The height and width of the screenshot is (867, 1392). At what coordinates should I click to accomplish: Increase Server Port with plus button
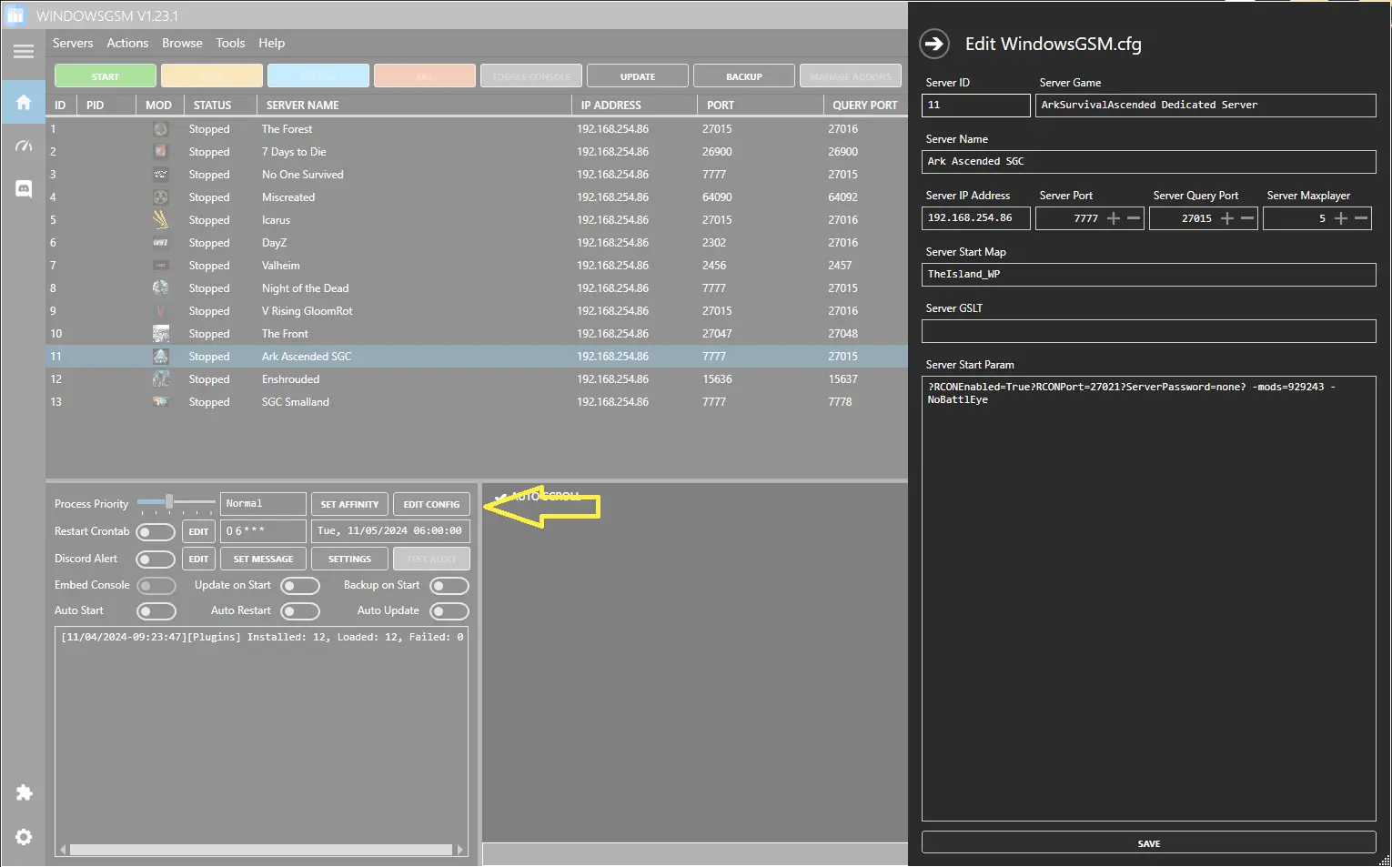tap(1113, 218)
